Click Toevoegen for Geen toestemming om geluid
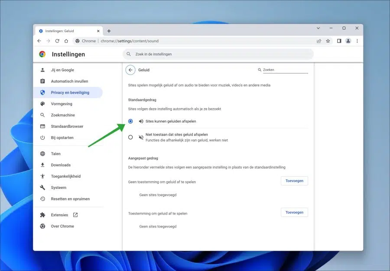Viewport: 390px width, 271px height. [x=294, y=181]
